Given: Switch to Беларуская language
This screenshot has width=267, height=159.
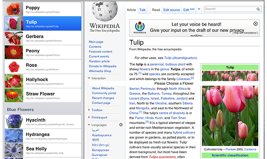Looking at the screenshot, I should 100,150.
